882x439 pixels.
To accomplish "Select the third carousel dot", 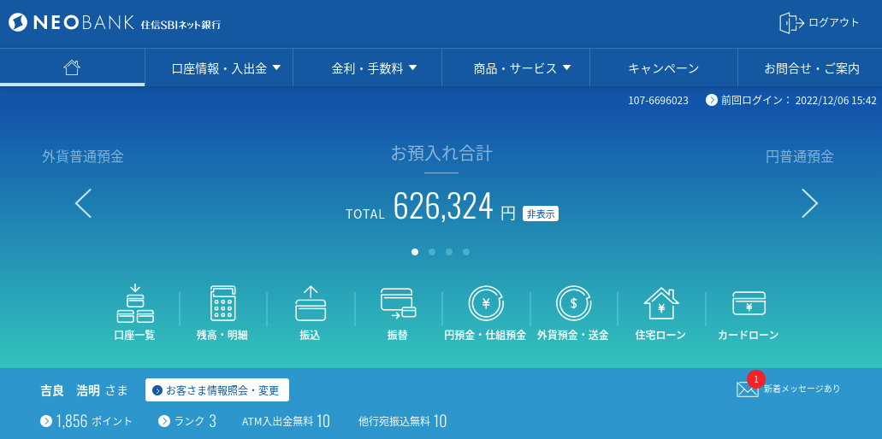I will pos(449,252).
